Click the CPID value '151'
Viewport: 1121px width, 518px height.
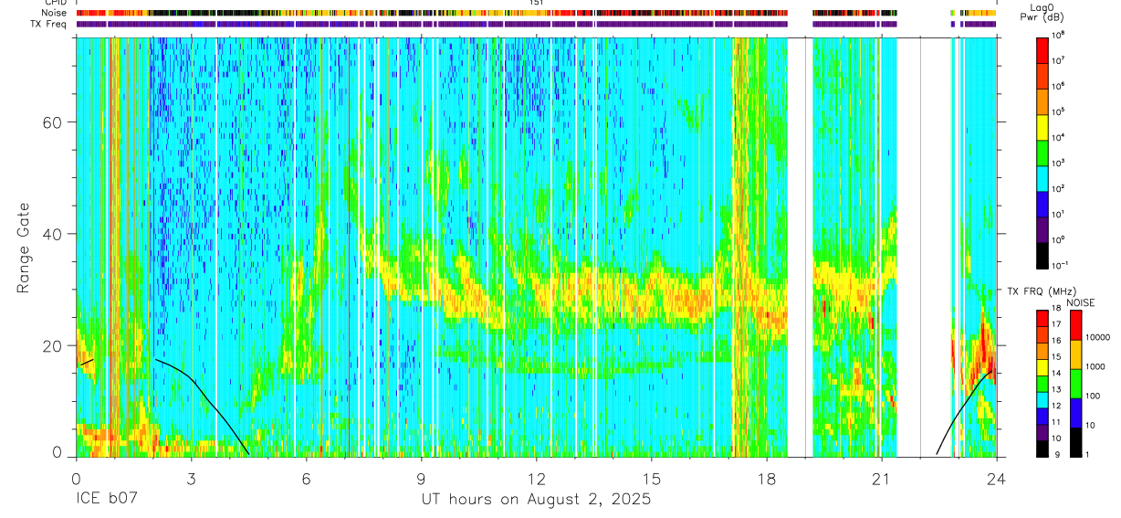pyautogui.click(x=537, y=3)
